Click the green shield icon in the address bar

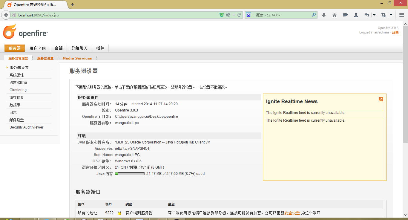221,15
